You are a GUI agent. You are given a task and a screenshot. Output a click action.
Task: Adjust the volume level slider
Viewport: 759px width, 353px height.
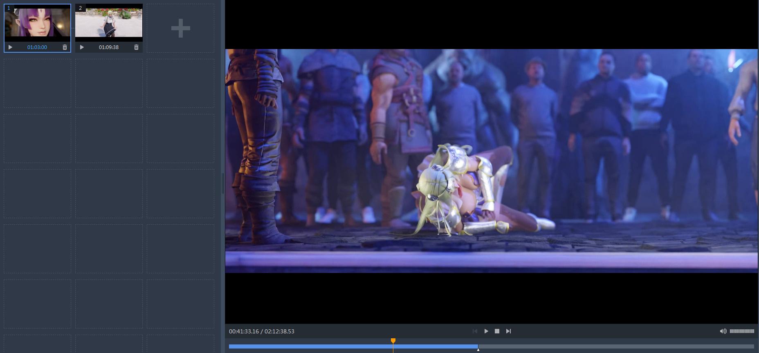pos(742,331)
